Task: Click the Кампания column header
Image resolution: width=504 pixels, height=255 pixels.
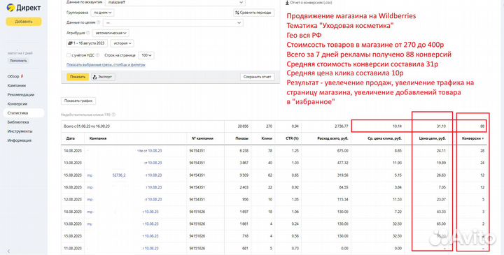Action: click(x=98, y=138)
